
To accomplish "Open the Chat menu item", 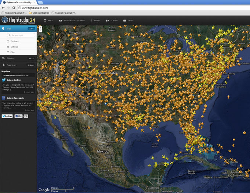I will point(128,21).
